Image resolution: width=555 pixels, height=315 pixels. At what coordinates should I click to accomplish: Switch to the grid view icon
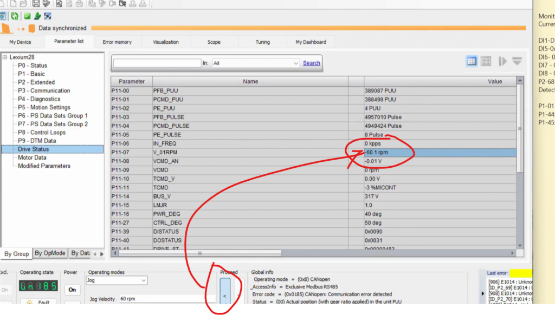486,61
